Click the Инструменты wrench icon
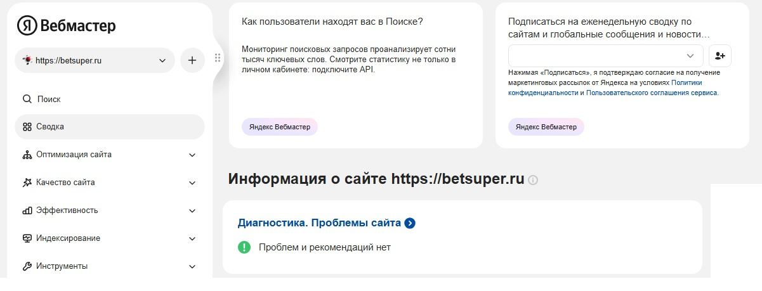The image size is (762, 291). 27,266
